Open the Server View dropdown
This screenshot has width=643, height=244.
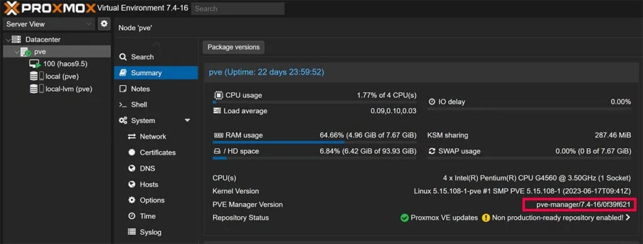pyautogui.click(x=49, y=24)
